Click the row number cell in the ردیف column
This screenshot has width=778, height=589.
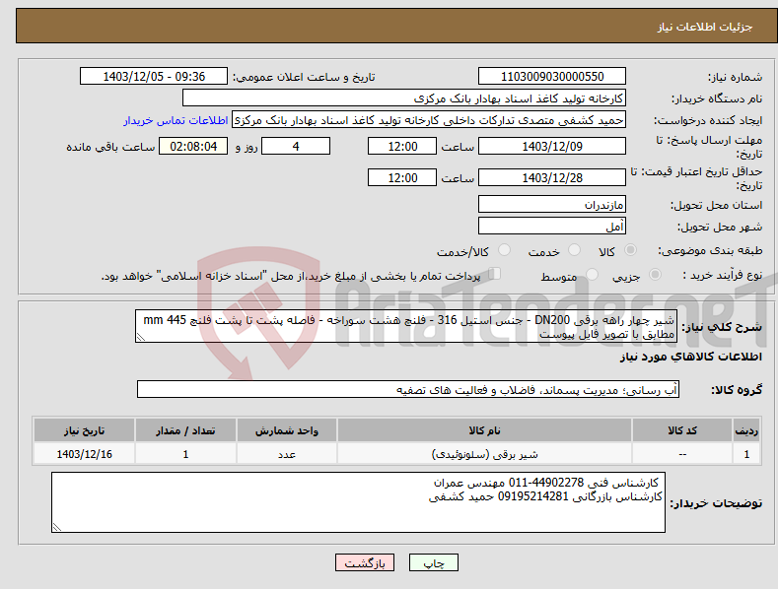tap(746, 454)
